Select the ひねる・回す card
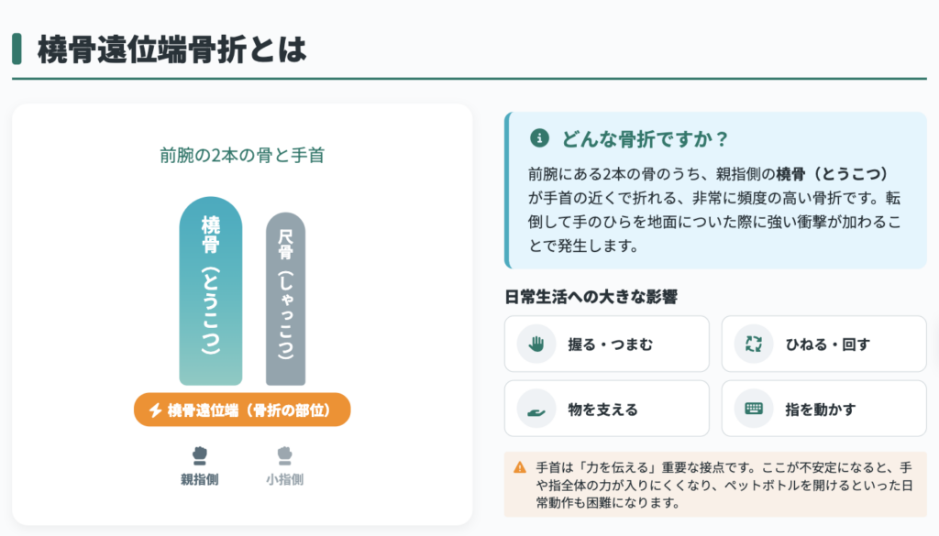Image resolution: width=939 pixels, height=536 pixels. pyautogui.click(x=823, y=344)
